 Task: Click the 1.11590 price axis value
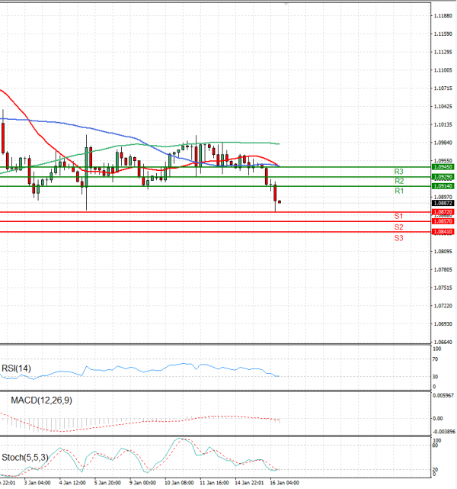pos(443,34)
